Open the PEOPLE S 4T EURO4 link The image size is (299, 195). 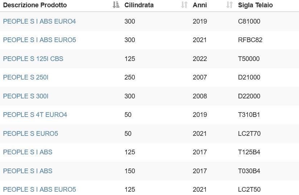35,115
